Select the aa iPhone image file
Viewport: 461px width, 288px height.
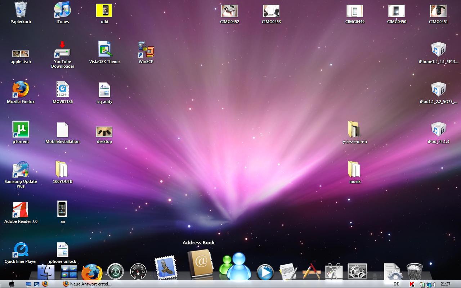[x=62, y=212]
